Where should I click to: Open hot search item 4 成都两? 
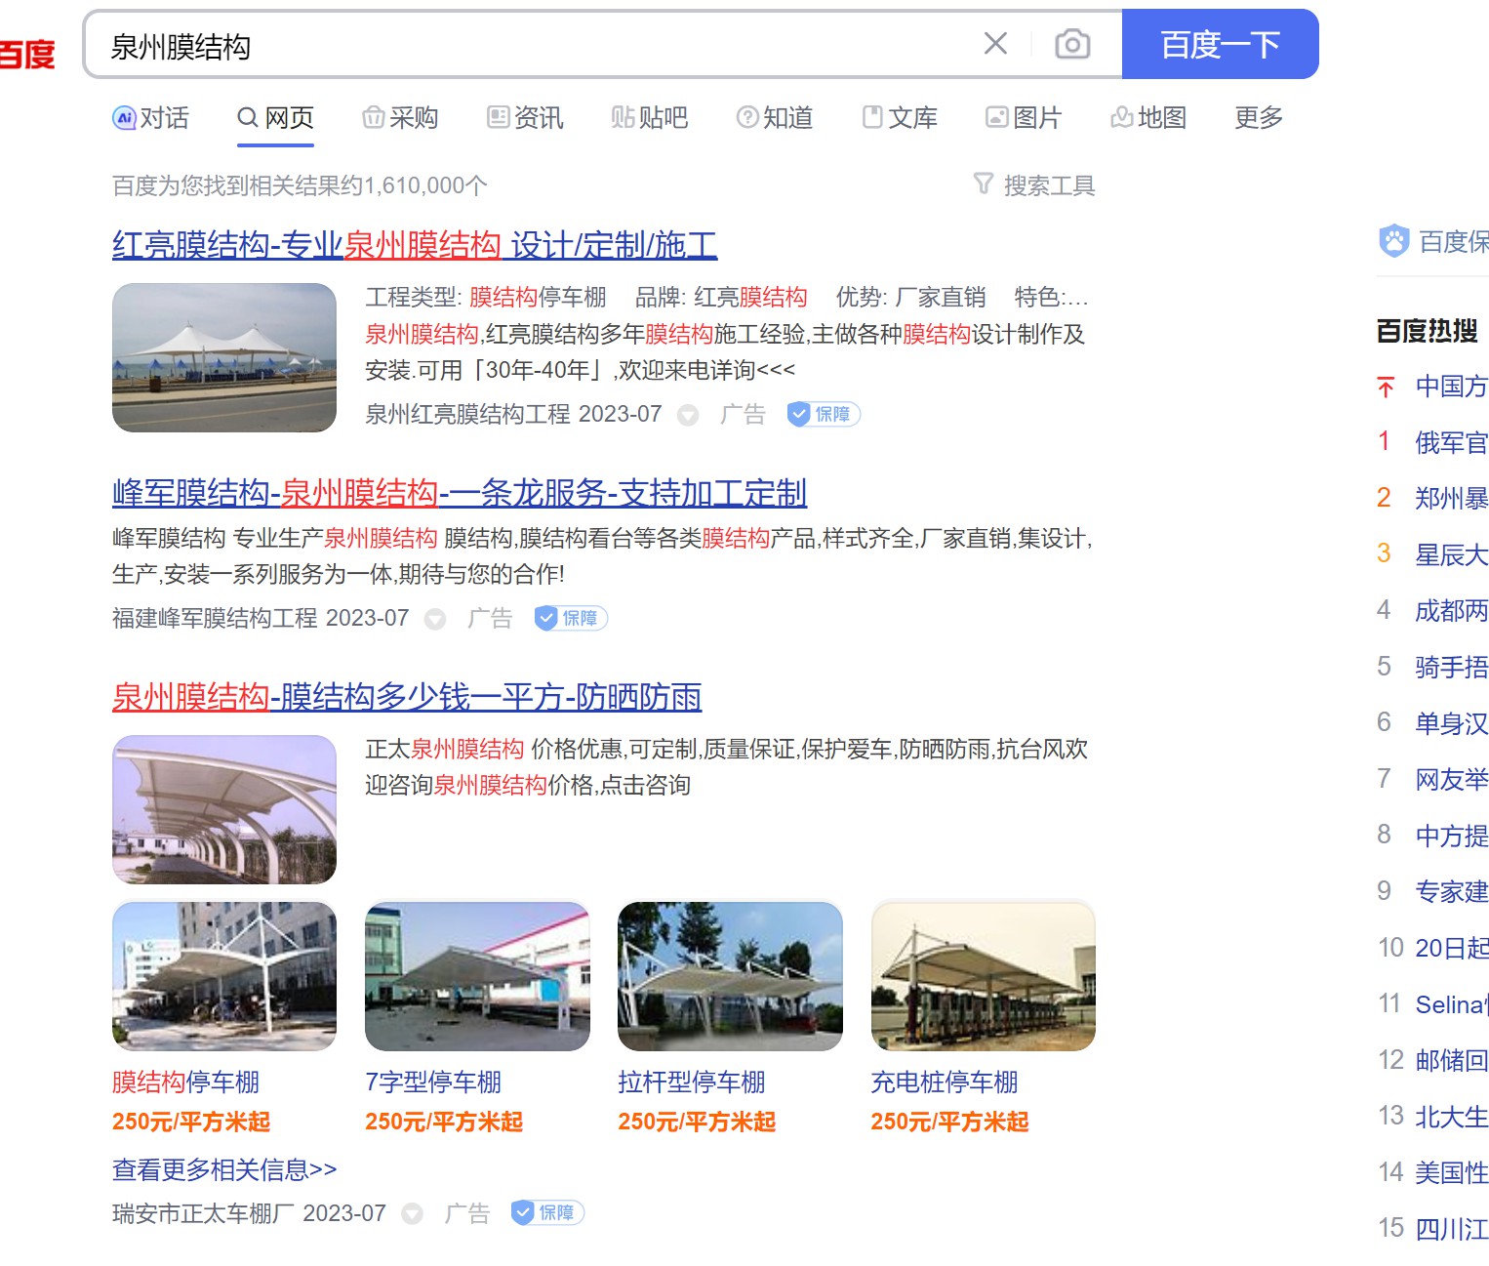pos(1452,611)
